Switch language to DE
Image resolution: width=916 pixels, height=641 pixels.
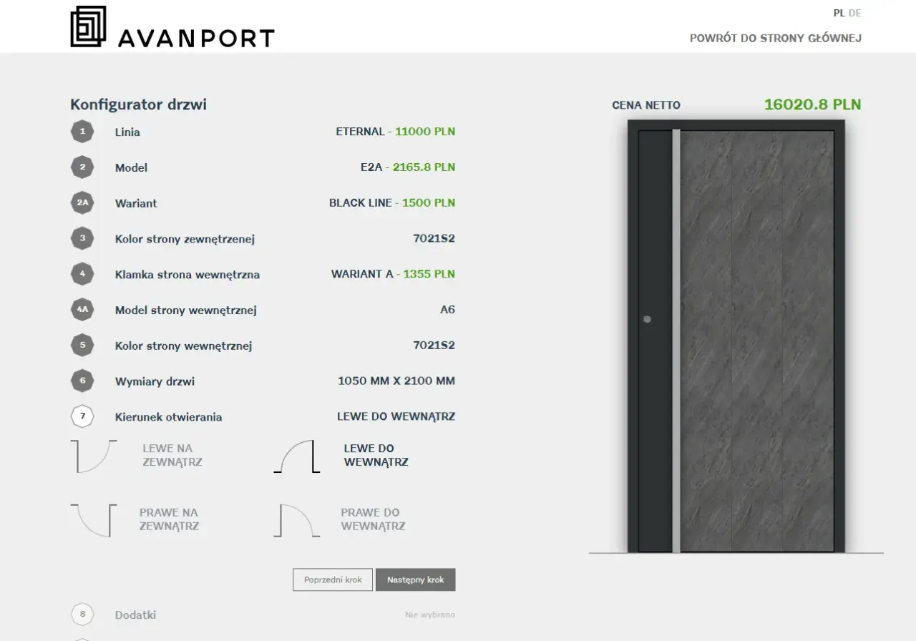click(854, 13)
